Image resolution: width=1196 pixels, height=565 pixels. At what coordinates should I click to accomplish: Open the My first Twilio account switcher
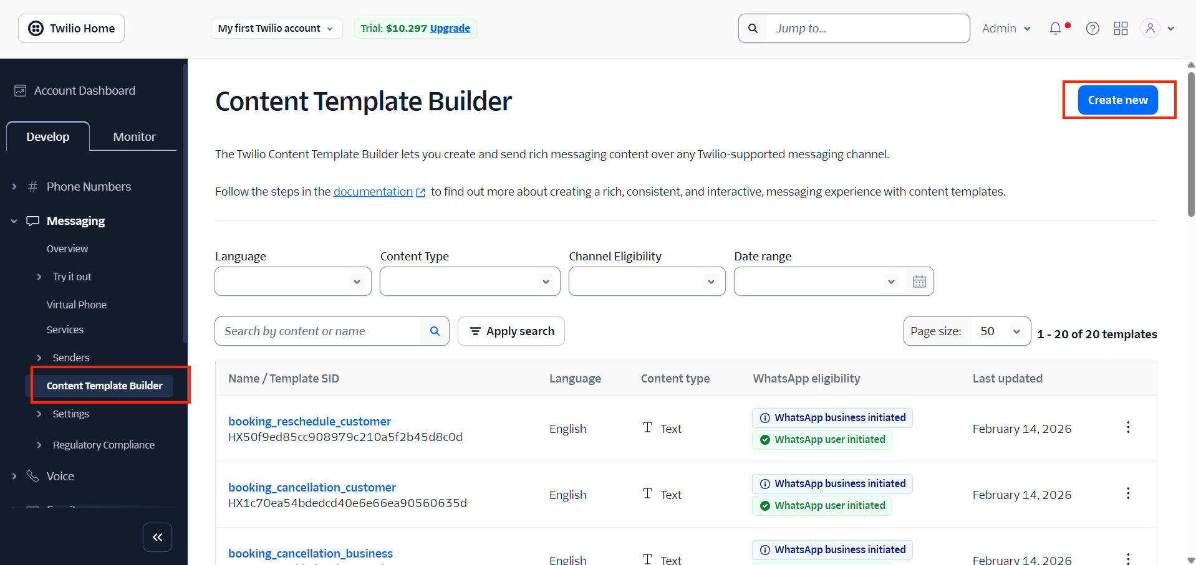[276, 28]
